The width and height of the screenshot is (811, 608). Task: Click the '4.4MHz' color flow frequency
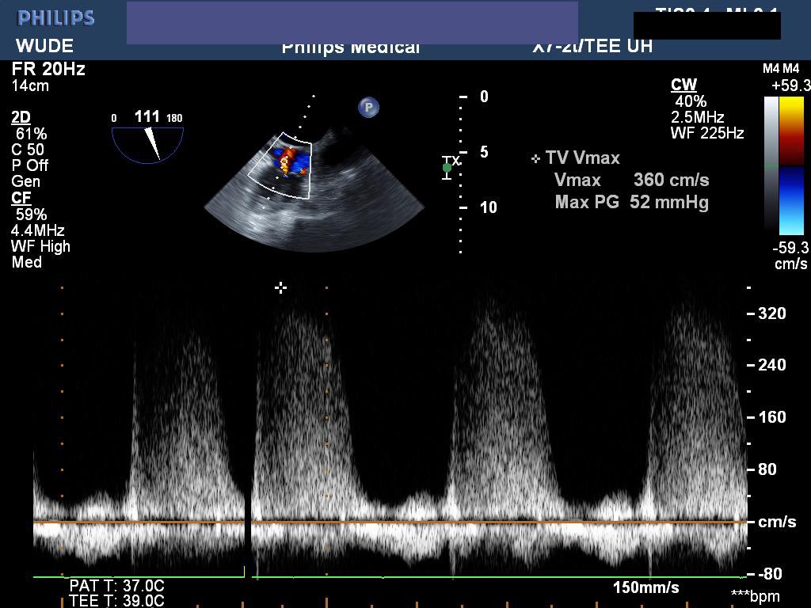38,230
